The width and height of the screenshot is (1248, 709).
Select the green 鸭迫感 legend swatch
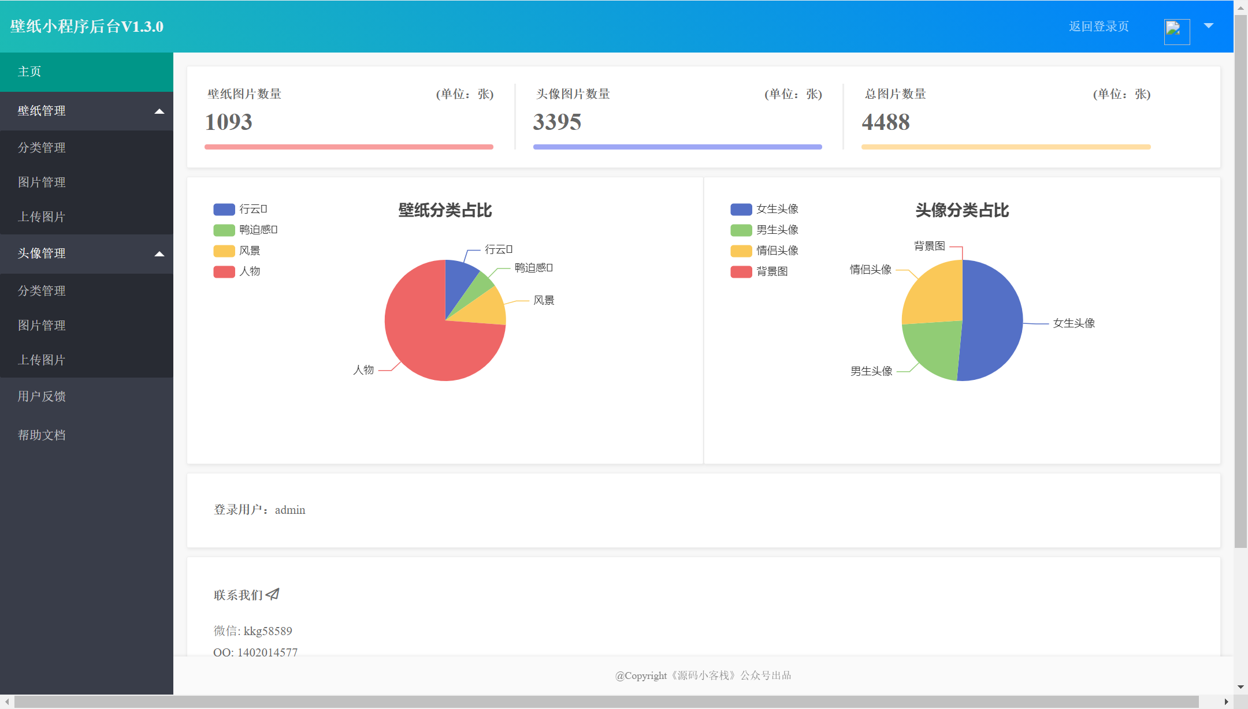point(223,230)
